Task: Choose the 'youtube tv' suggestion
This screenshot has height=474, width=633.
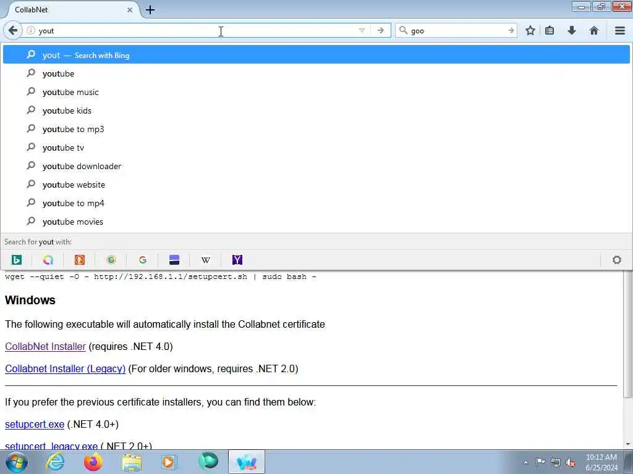Action: point(316,148)
